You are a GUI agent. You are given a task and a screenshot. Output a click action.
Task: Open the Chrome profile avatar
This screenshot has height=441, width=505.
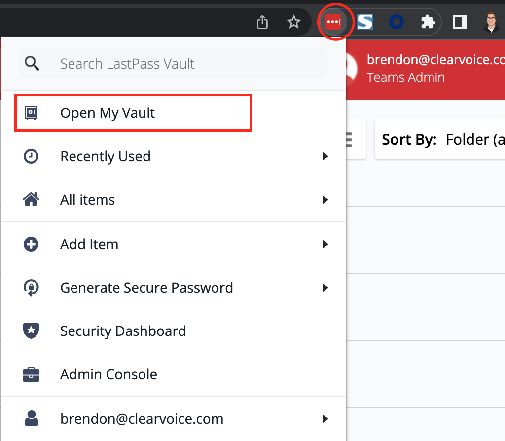pos(491,22)
